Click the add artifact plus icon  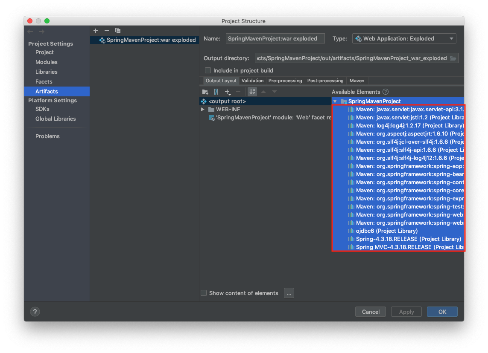tap(96, 30)
